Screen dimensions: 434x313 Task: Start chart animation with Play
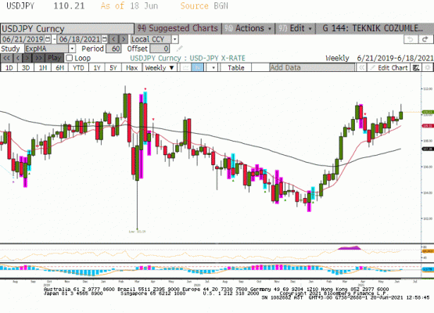pyautogui.click(x=54, y=58)
